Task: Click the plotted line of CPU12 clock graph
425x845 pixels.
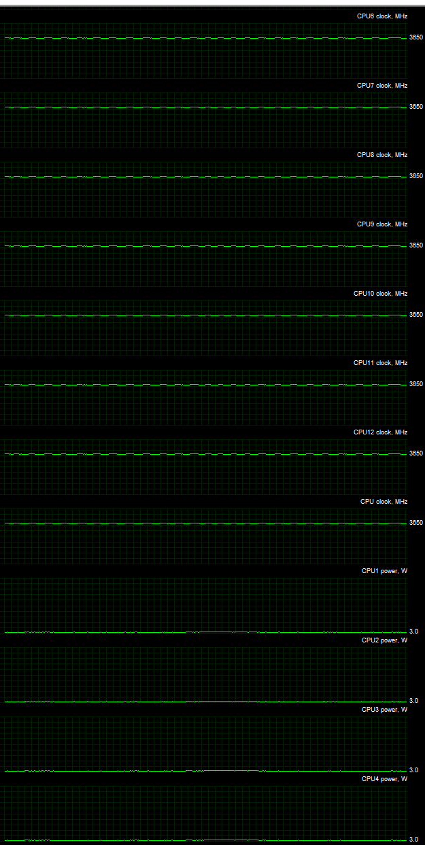Action: [x=204, y=454]
